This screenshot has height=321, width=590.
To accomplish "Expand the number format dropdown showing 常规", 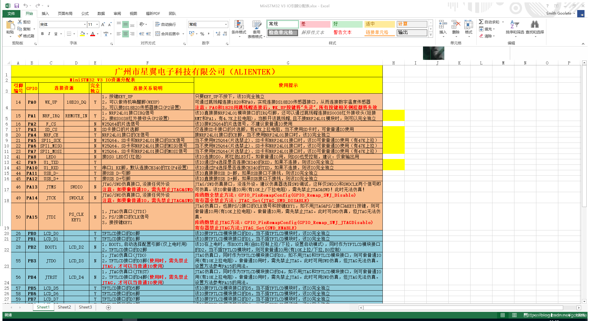I will 226,25.
